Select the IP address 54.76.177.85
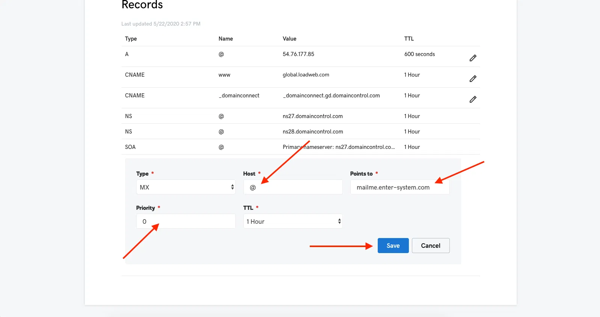 298,54
